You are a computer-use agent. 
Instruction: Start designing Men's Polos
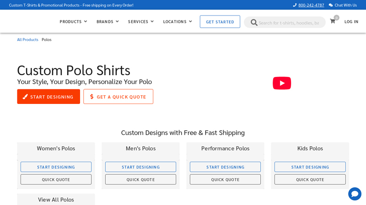click(x=141, y=167)
